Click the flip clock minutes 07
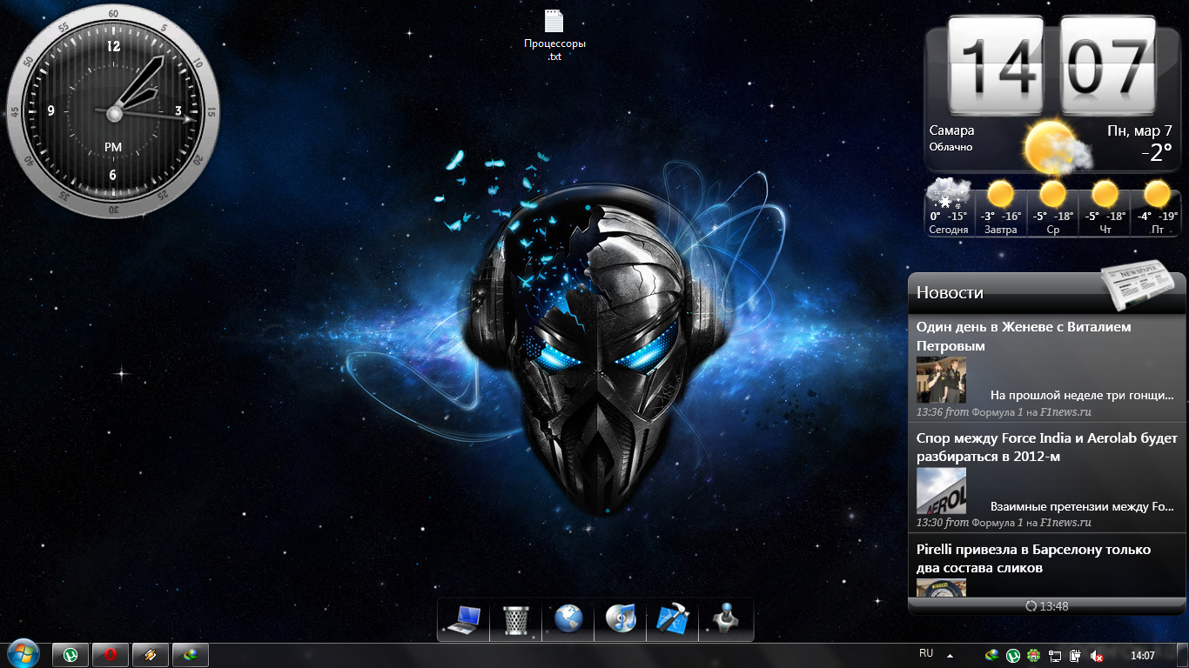 point(1108,67)
